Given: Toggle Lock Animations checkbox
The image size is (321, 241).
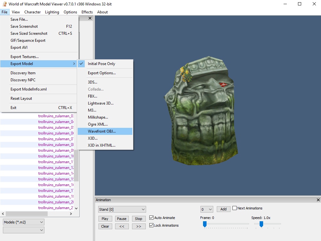Looking at the screenshot, I should tap(151, 225).
